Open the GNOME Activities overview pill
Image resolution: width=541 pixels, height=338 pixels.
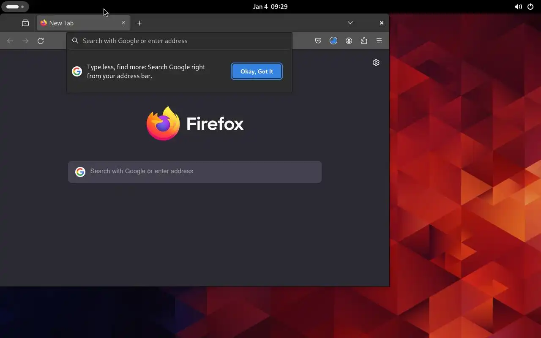15,7
